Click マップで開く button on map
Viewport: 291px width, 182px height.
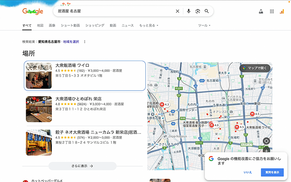(x=255, y=68)
